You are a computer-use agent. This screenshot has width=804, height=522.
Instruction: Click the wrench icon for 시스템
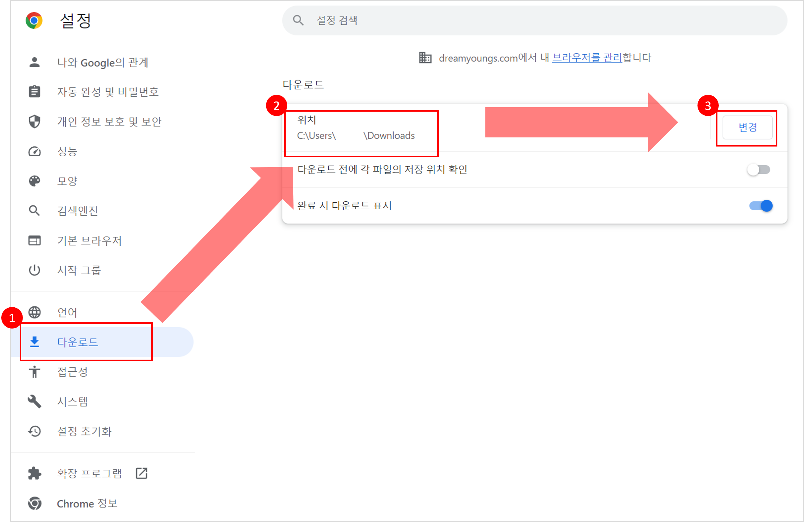tap(35, 401)
